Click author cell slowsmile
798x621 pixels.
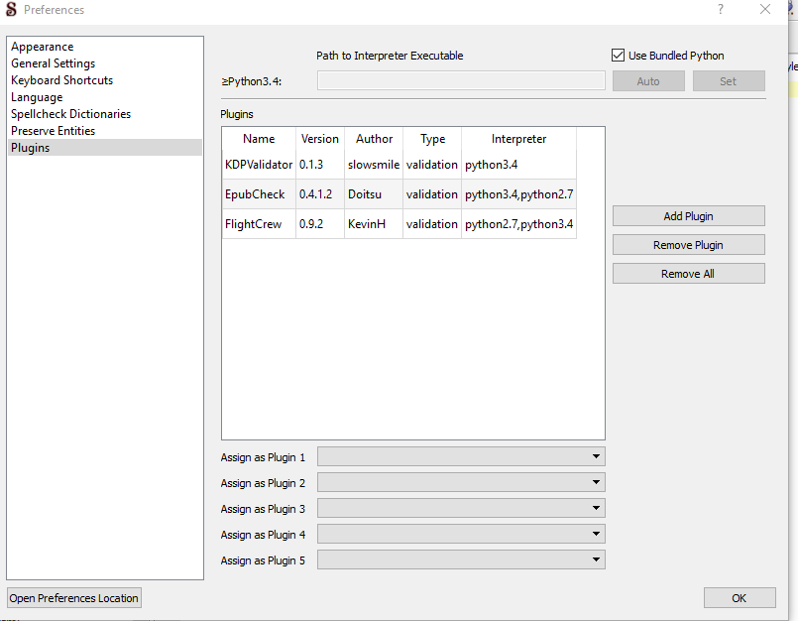click(x=374, y=165)
